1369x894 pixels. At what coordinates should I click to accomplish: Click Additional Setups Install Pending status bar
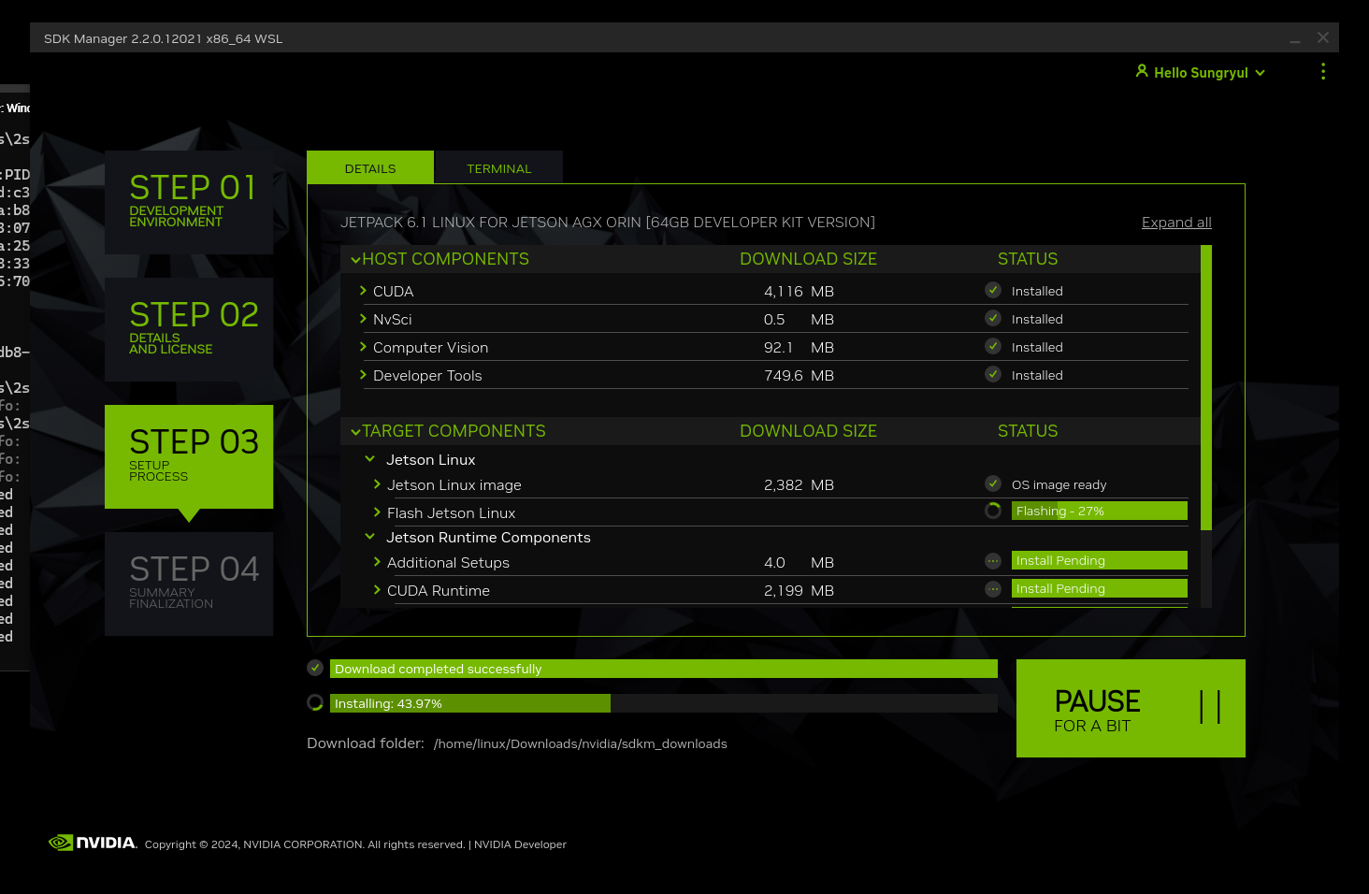1100,560
